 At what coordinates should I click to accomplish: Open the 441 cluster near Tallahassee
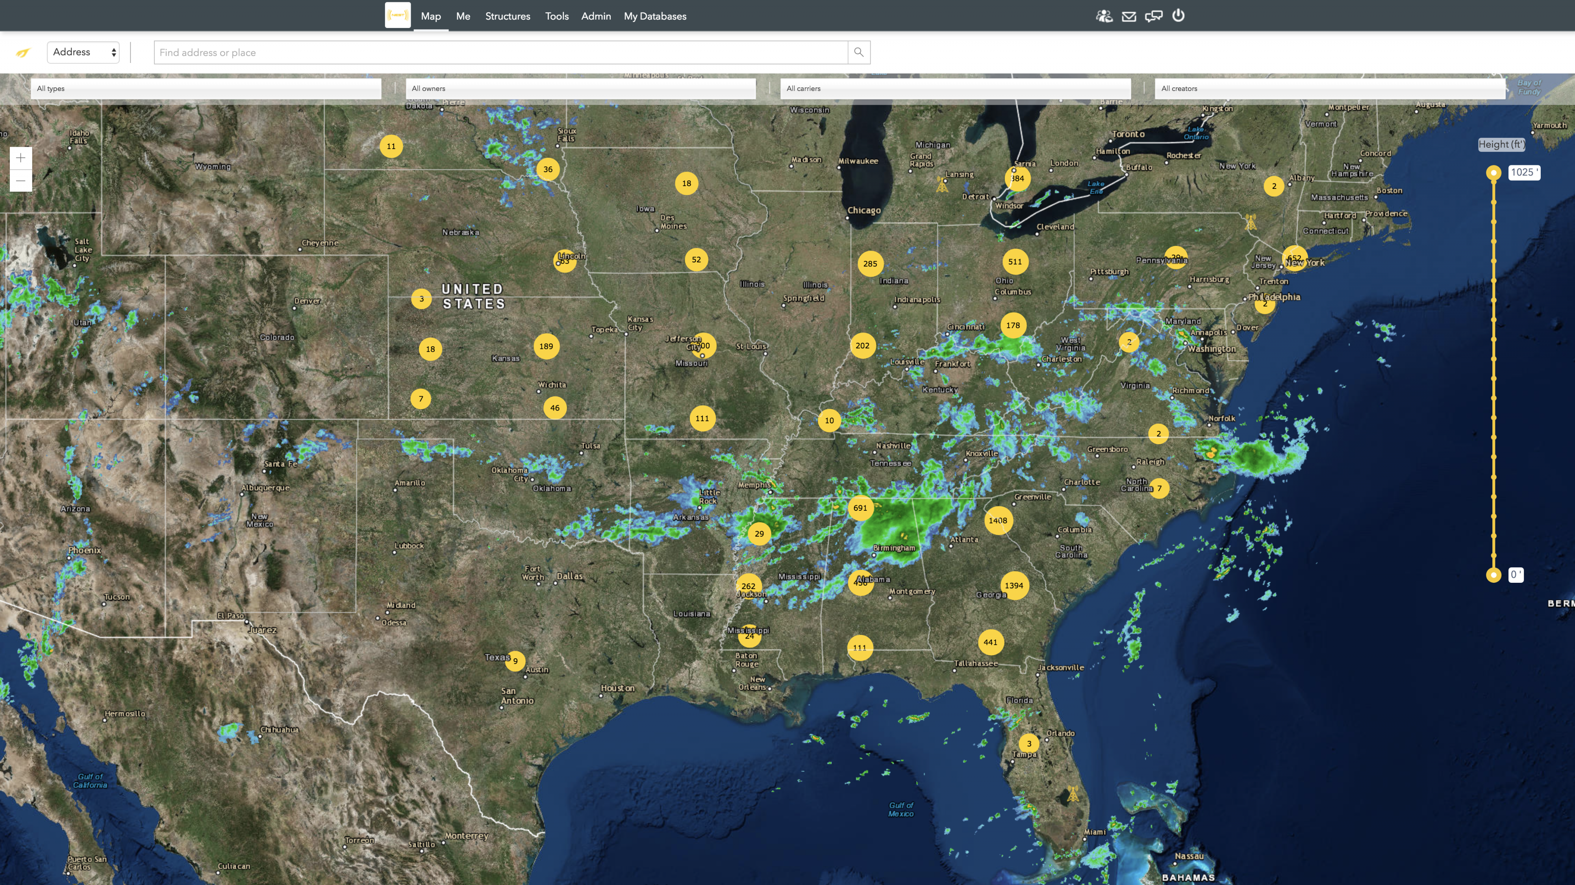991,642
